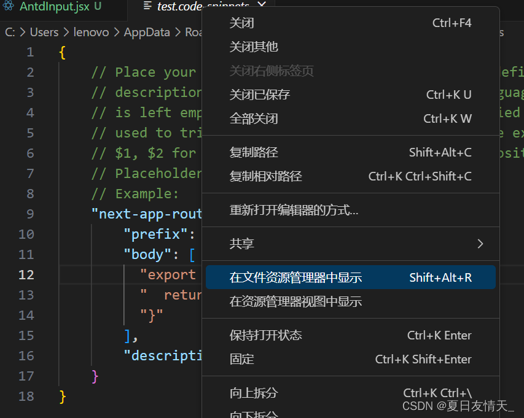Image resolution: width=524 pixels, height=418 pixels.
Task: Click lenovo in the breadcrumb path
Action: point(91,32)
